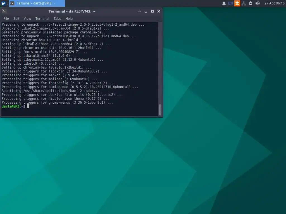The height and width of the screenshot is (214, 286).
Task: Open the Edit menu
Action: pyautogui.click(x=16, y=19)
